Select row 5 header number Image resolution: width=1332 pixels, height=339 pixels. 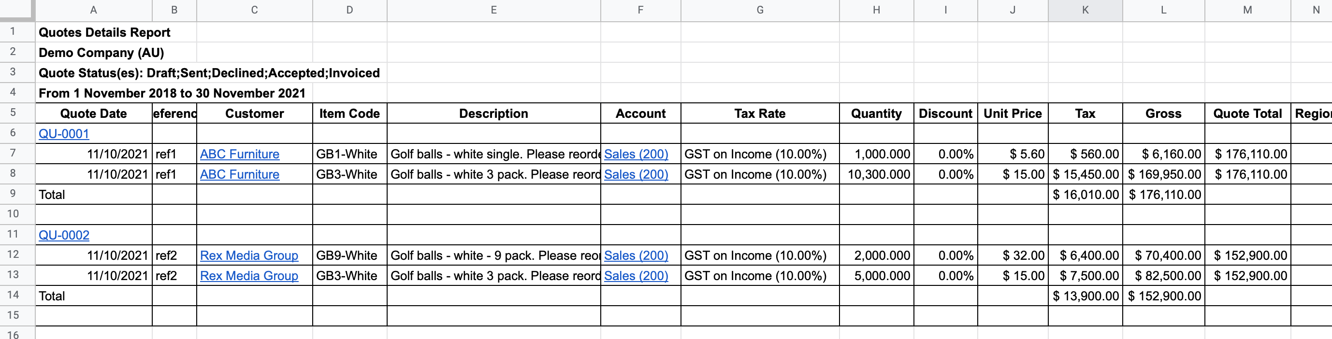click(x=13, y=112)
